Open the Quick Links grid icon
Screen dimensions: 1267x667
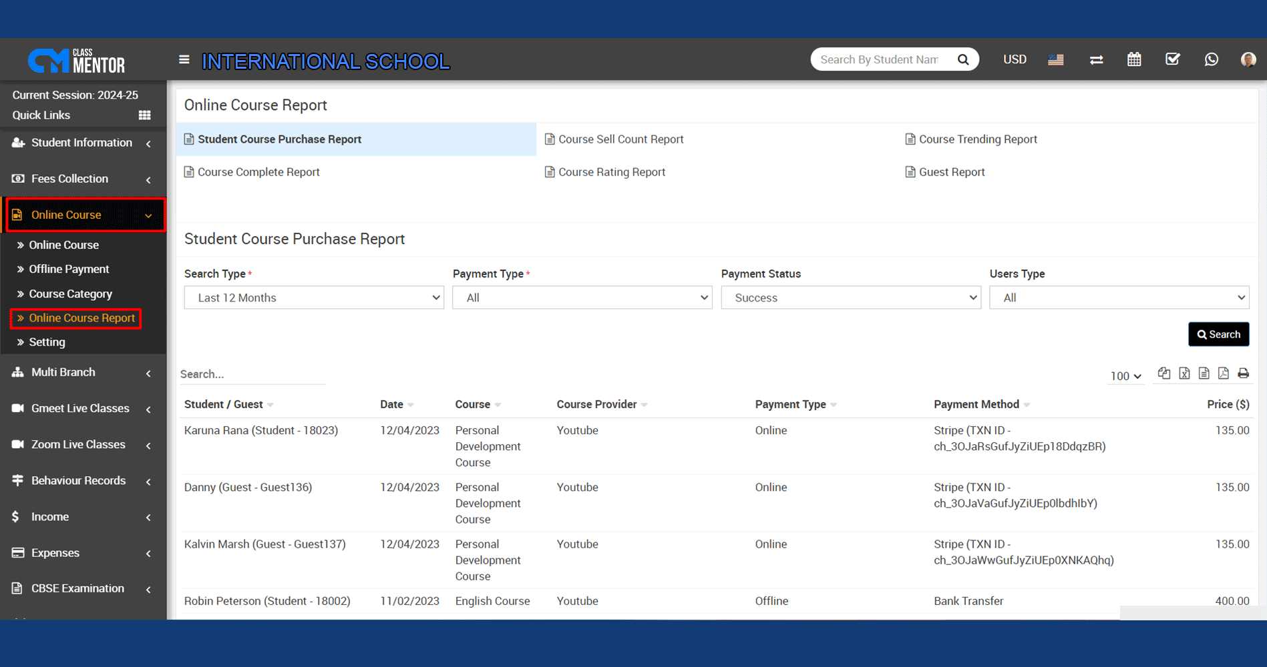point(144,115)
